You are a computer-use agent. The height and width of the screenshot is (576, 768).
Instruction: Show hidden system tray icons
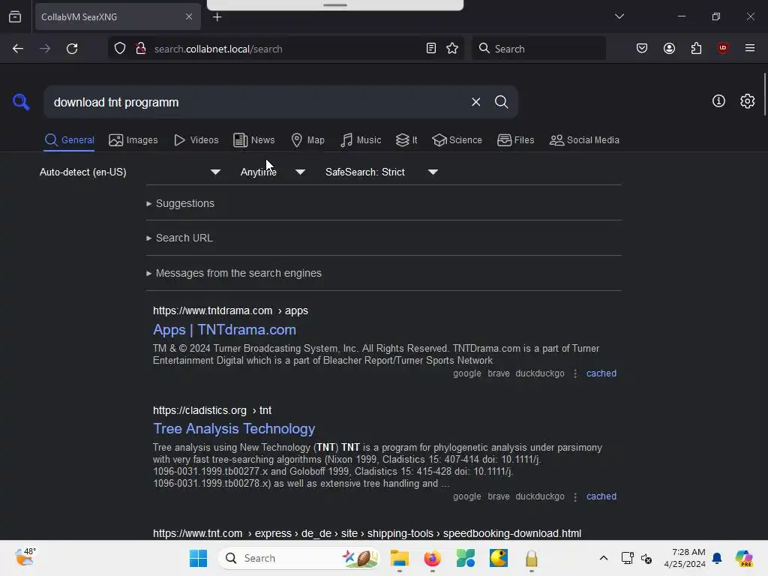(x=604, y=558)
